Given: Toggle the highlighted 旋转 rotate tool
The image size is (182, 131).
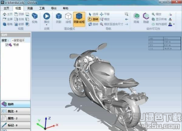Looking at the screenshot, I should coord(93,19).
